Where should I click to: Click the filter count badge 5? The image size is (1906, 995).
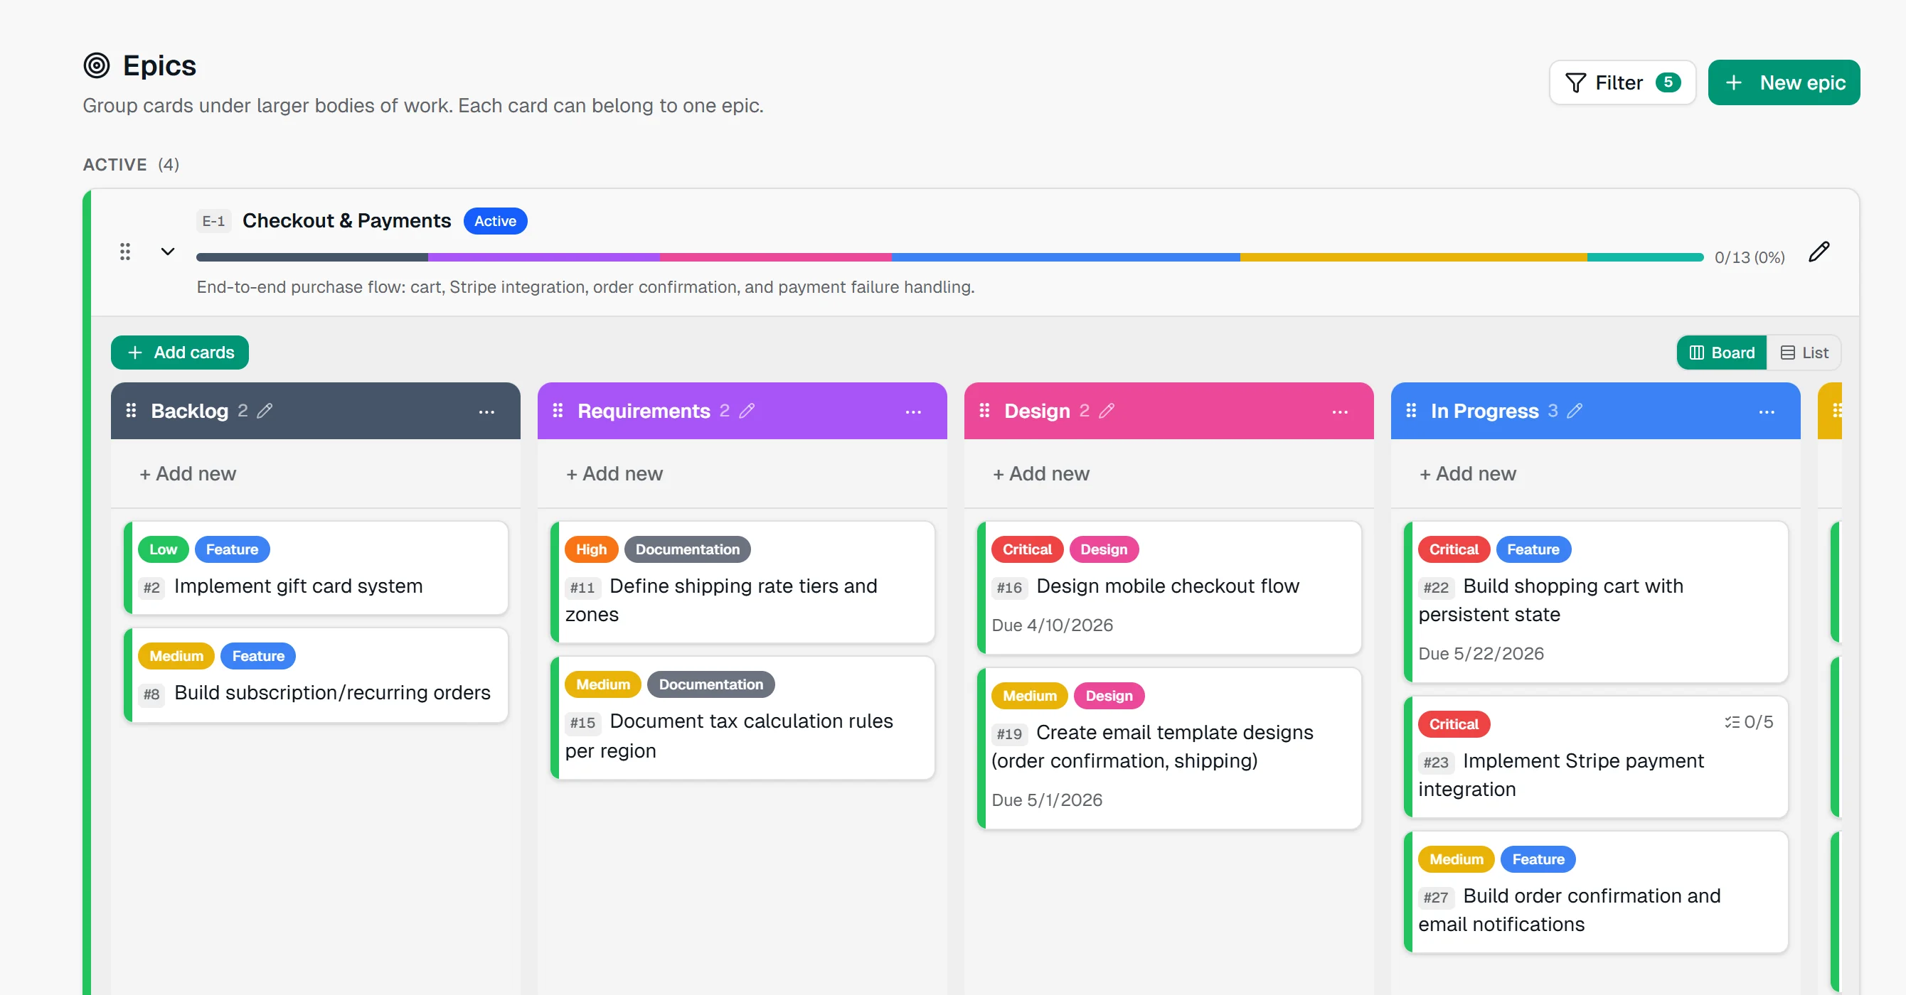[1668, 82]
